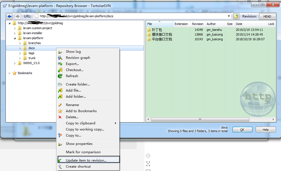This screenshot has width=281, height=171.
Task: Click the Copy to branch icon
Action: click(x=60, y=135)
